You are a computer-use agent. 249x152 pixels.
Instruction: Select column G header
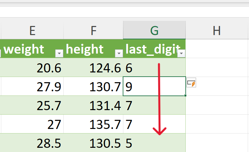point(154,30)
